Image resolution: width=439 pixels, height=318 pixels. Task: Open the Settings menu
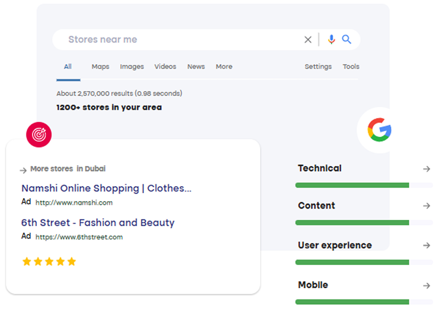click(318, 67)
